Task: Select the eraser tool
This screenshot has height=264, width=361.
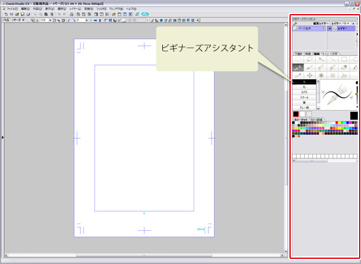Action: click(x=344, y=68)
